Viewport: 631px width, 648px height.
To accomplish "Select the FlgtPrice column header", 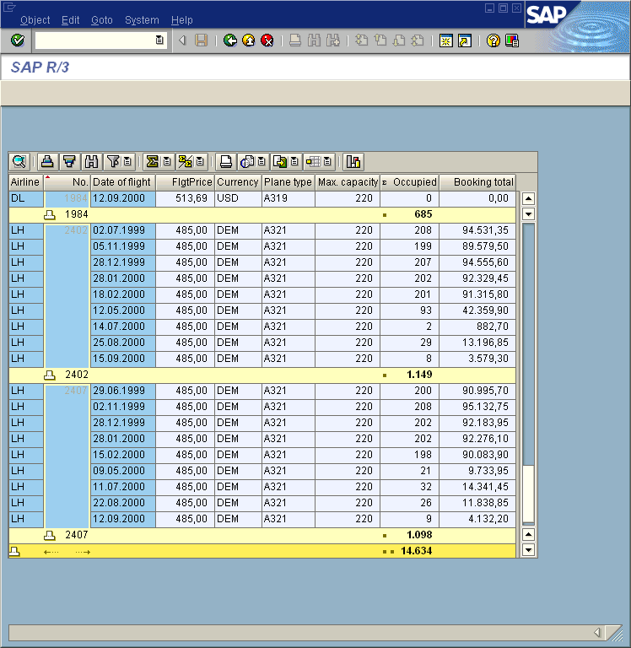I will [185, 182].
